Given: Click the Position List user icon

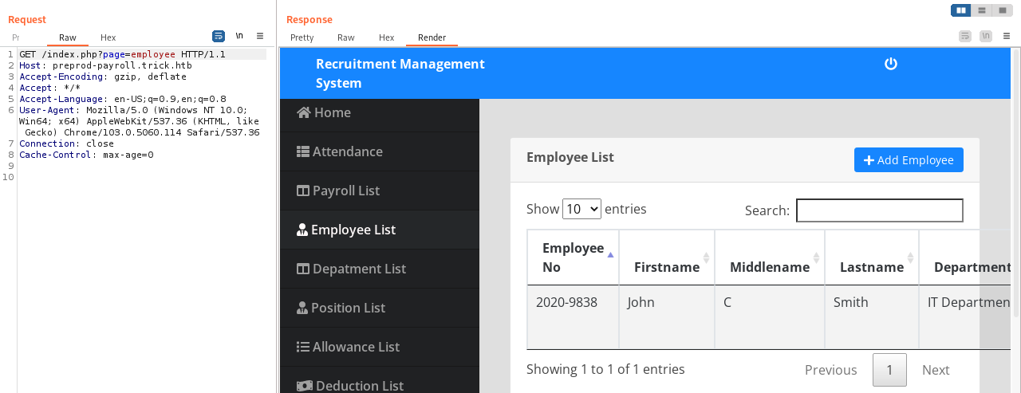Looking at the screenshot, I should (x=302, y=308).
